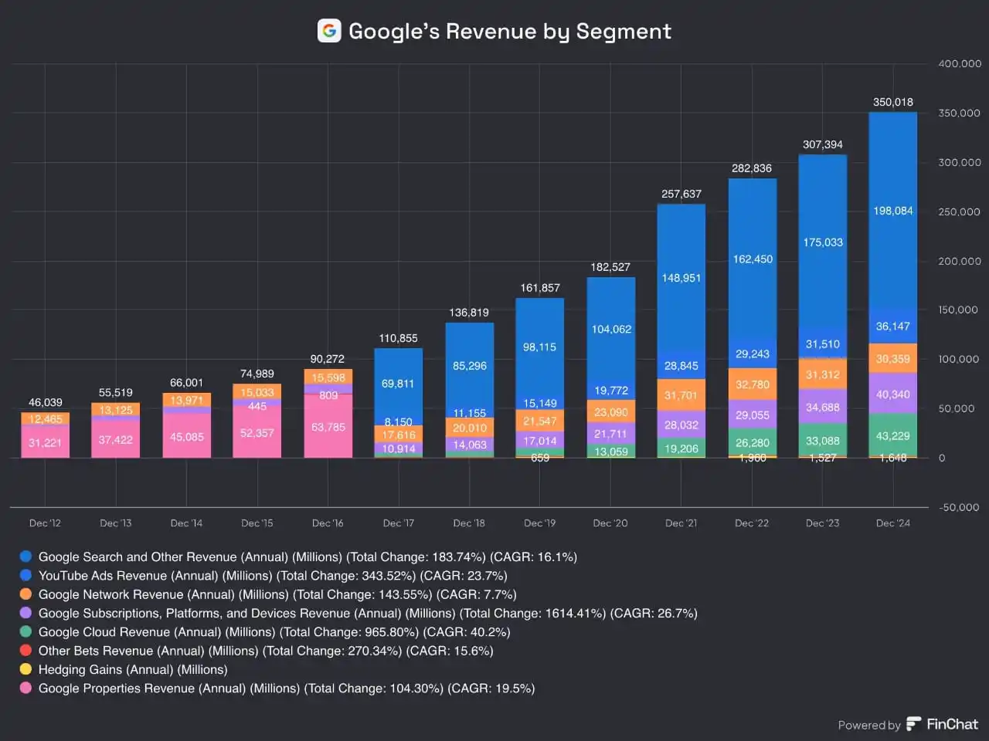Click the Dec '20 Network segment labeled 23,090
The image size is (989, 741).
[610, 412]
